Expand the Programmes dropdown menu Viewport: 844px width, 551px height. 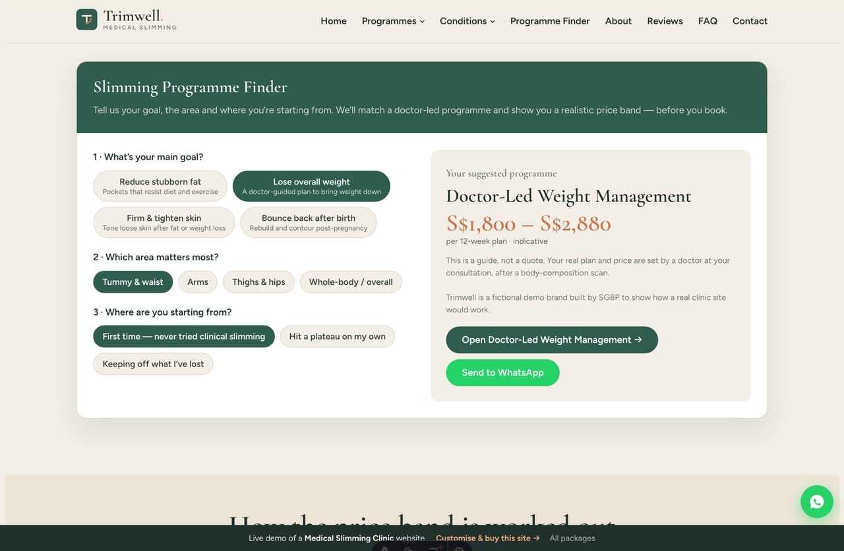tap(393, 21)
